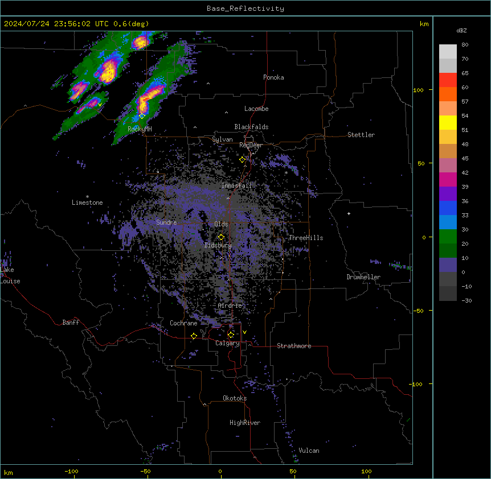The width and height of the screenshot is (491, 479).
Task: Click the Limestone label
Action: (87, 203)
